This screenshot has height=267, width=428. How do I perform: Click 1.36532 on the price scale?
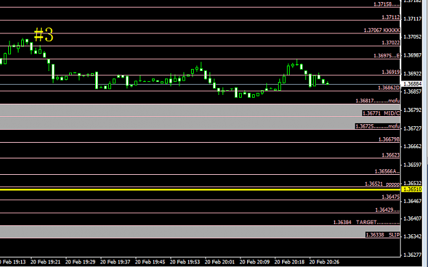(412, 183)
